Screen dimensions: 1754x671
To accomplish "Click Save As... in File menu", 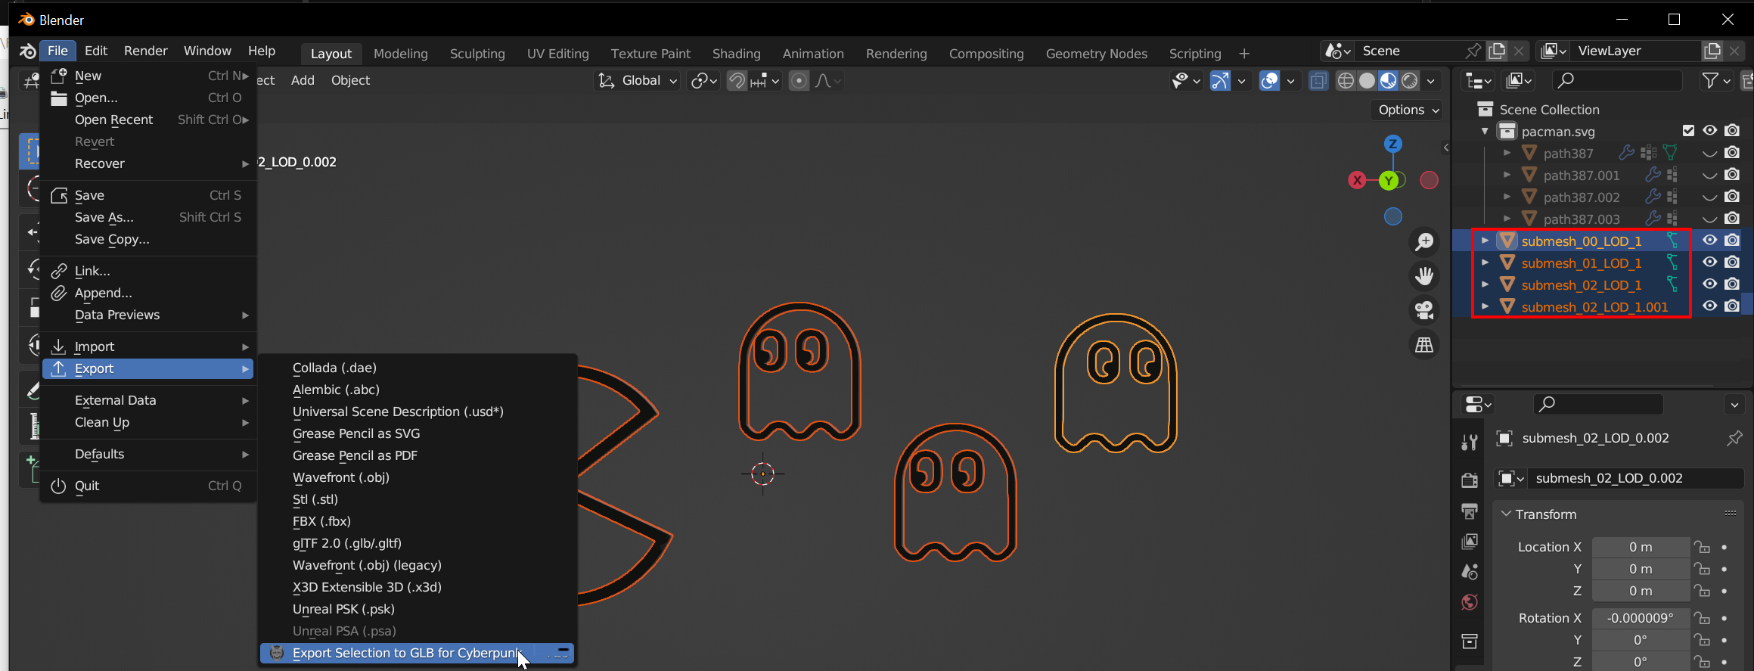I will click(x=104, y=217).
